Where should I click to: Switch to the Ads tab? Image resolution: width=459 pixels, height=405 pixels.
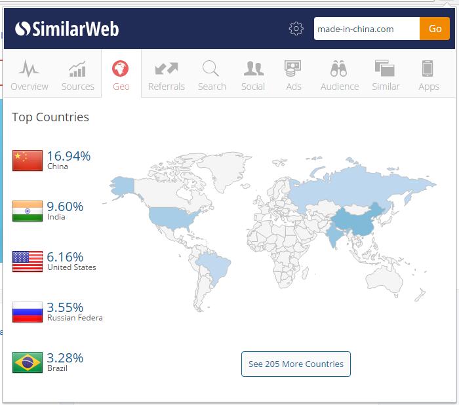(x=293, y=75)
